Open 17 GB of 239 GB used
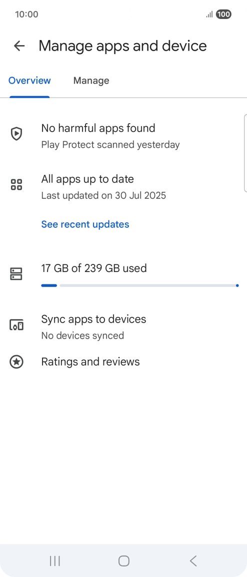The image size is (247, 577). (x=93, y=268)
